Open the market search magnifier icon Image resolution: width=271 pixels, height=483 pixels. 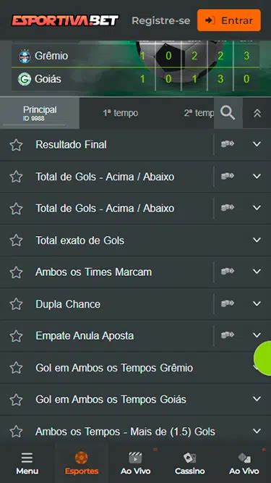[x=228, y=114]
